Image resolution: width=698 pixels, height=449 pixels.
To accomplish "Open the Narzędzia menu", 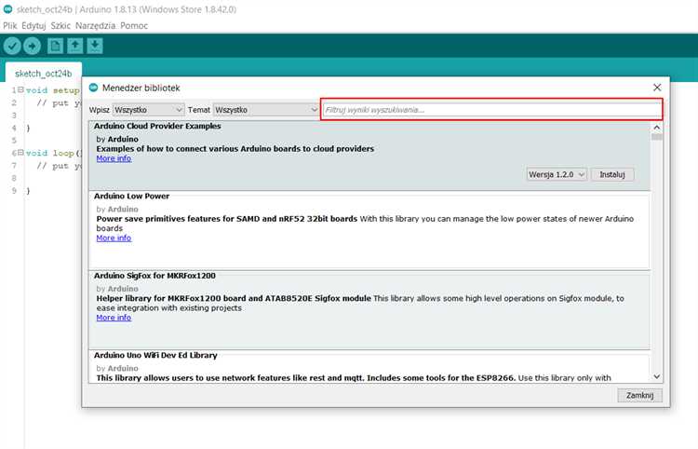I will (96, 25).
